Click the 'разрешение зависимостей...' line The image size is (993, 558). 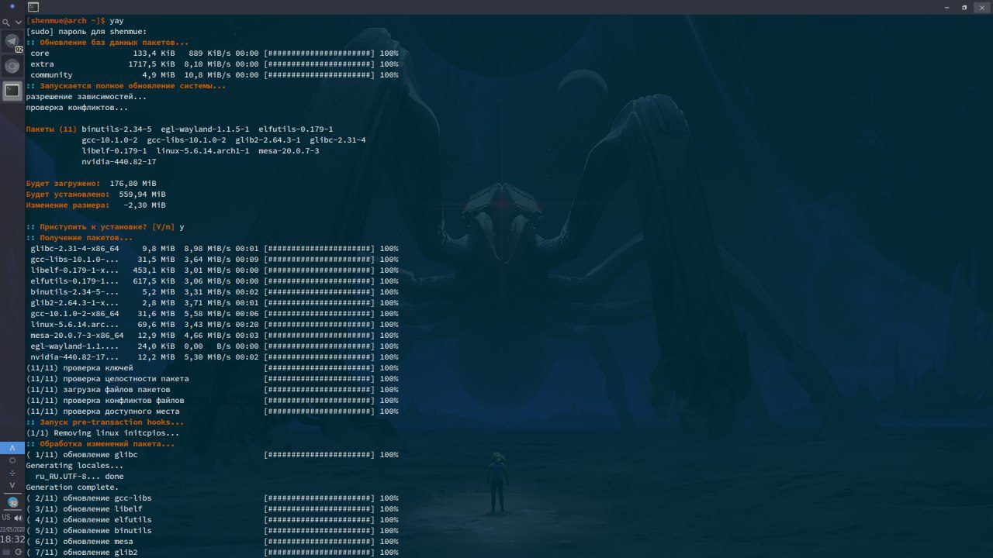click(x=86, y=97)
